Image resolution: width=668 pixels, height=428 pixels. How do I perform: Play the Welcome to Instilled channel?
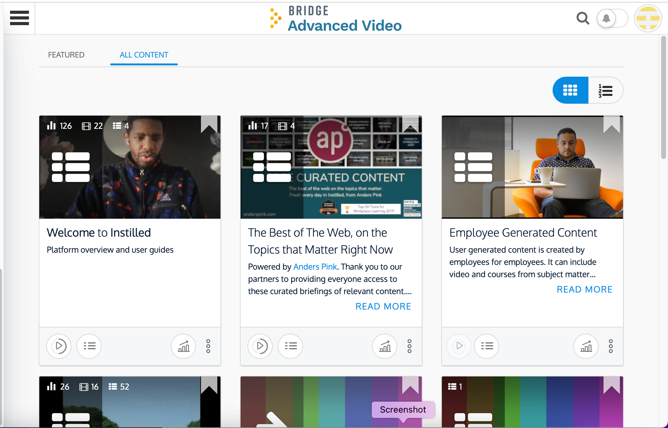[x=59, y=346]
